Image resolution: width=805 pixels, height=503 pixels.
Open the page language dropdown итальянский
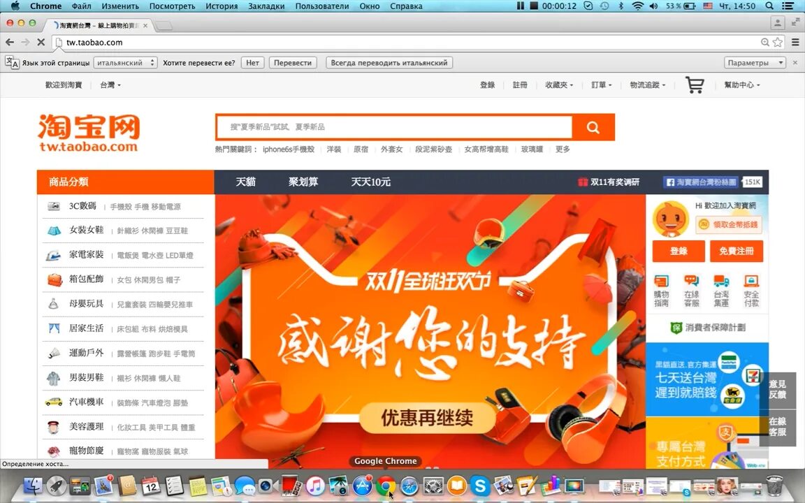pyautogui.click(x=125, y=63)
